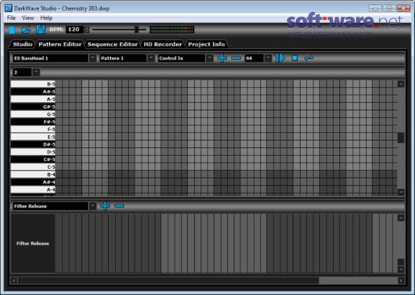Open the File menu
The image size is (415, 295).
pos(11,18)
